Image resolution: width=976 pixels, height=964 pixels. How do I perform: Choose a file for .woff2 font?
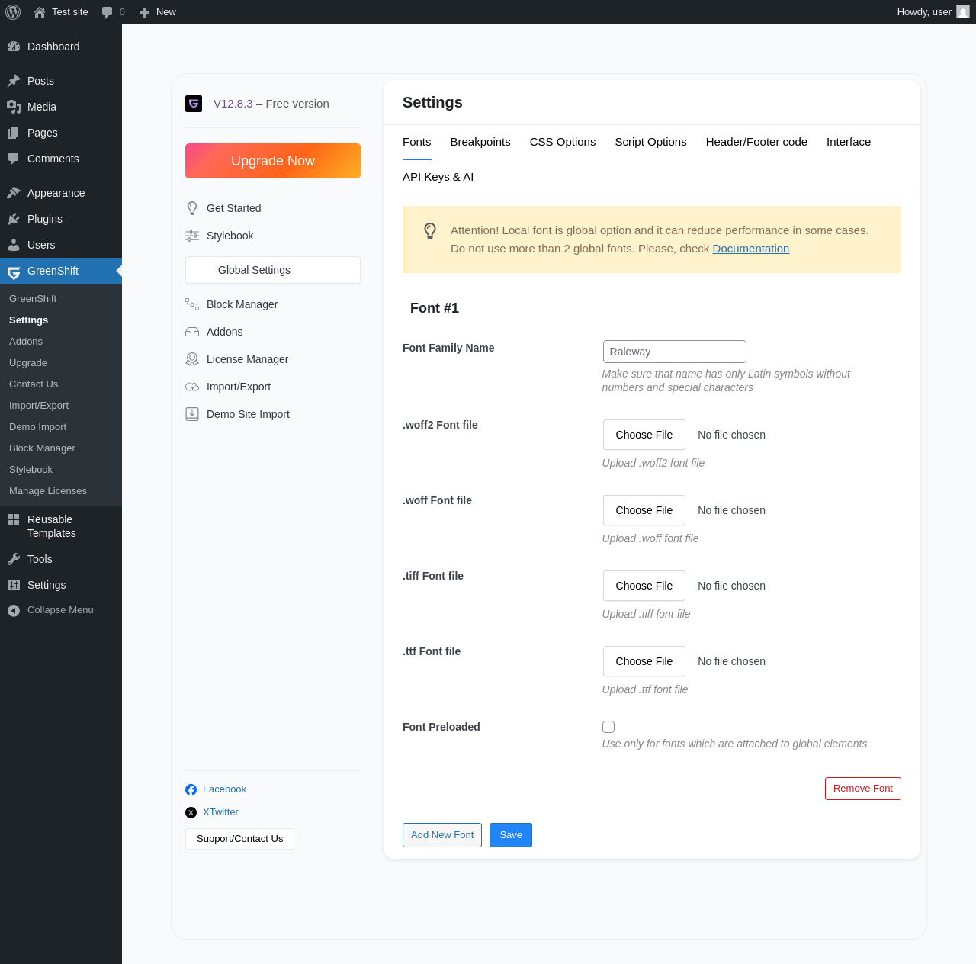pyautogui.click(x=644, y=435)
